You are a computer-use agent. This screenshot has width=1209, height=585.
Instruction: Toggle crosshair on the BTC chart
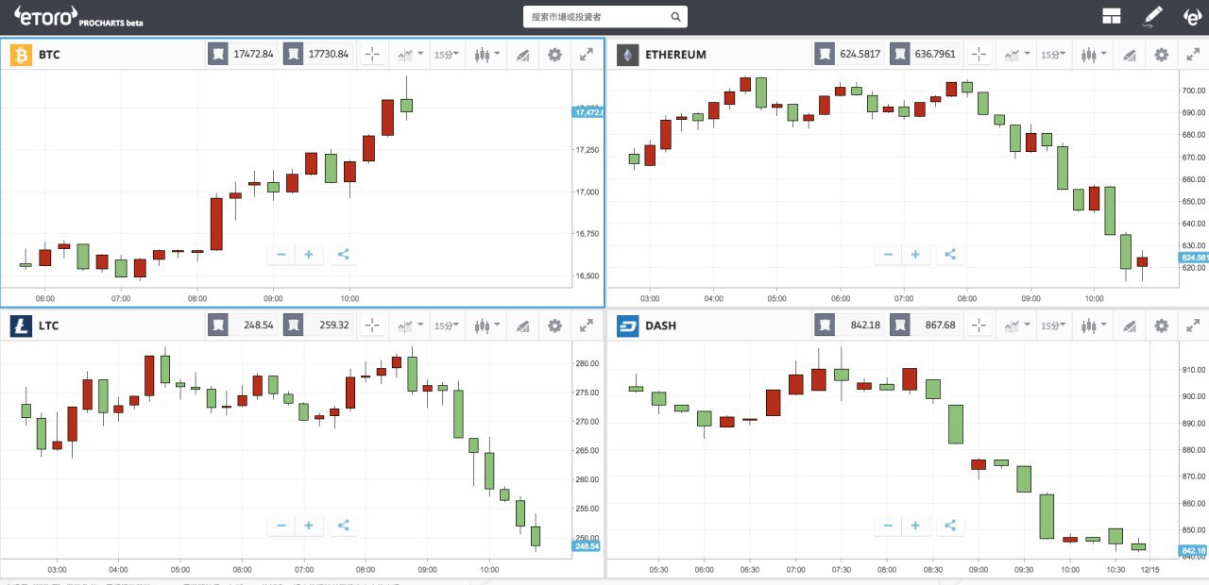tap(372, 55)
